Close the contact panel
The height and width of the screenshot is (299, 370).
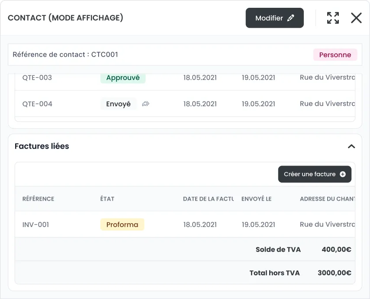click(356, 18)
